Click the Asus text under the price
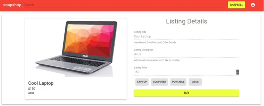Viewport: 264px width, 106px height. [x=31, y=93]
